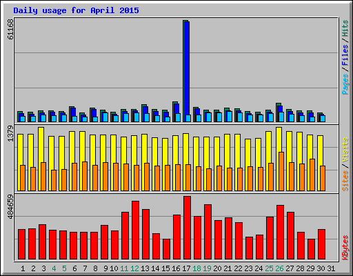Viewport: 353px width, 276px height.
Task: Click the green day 4 axis label
Action: [54, 268]
